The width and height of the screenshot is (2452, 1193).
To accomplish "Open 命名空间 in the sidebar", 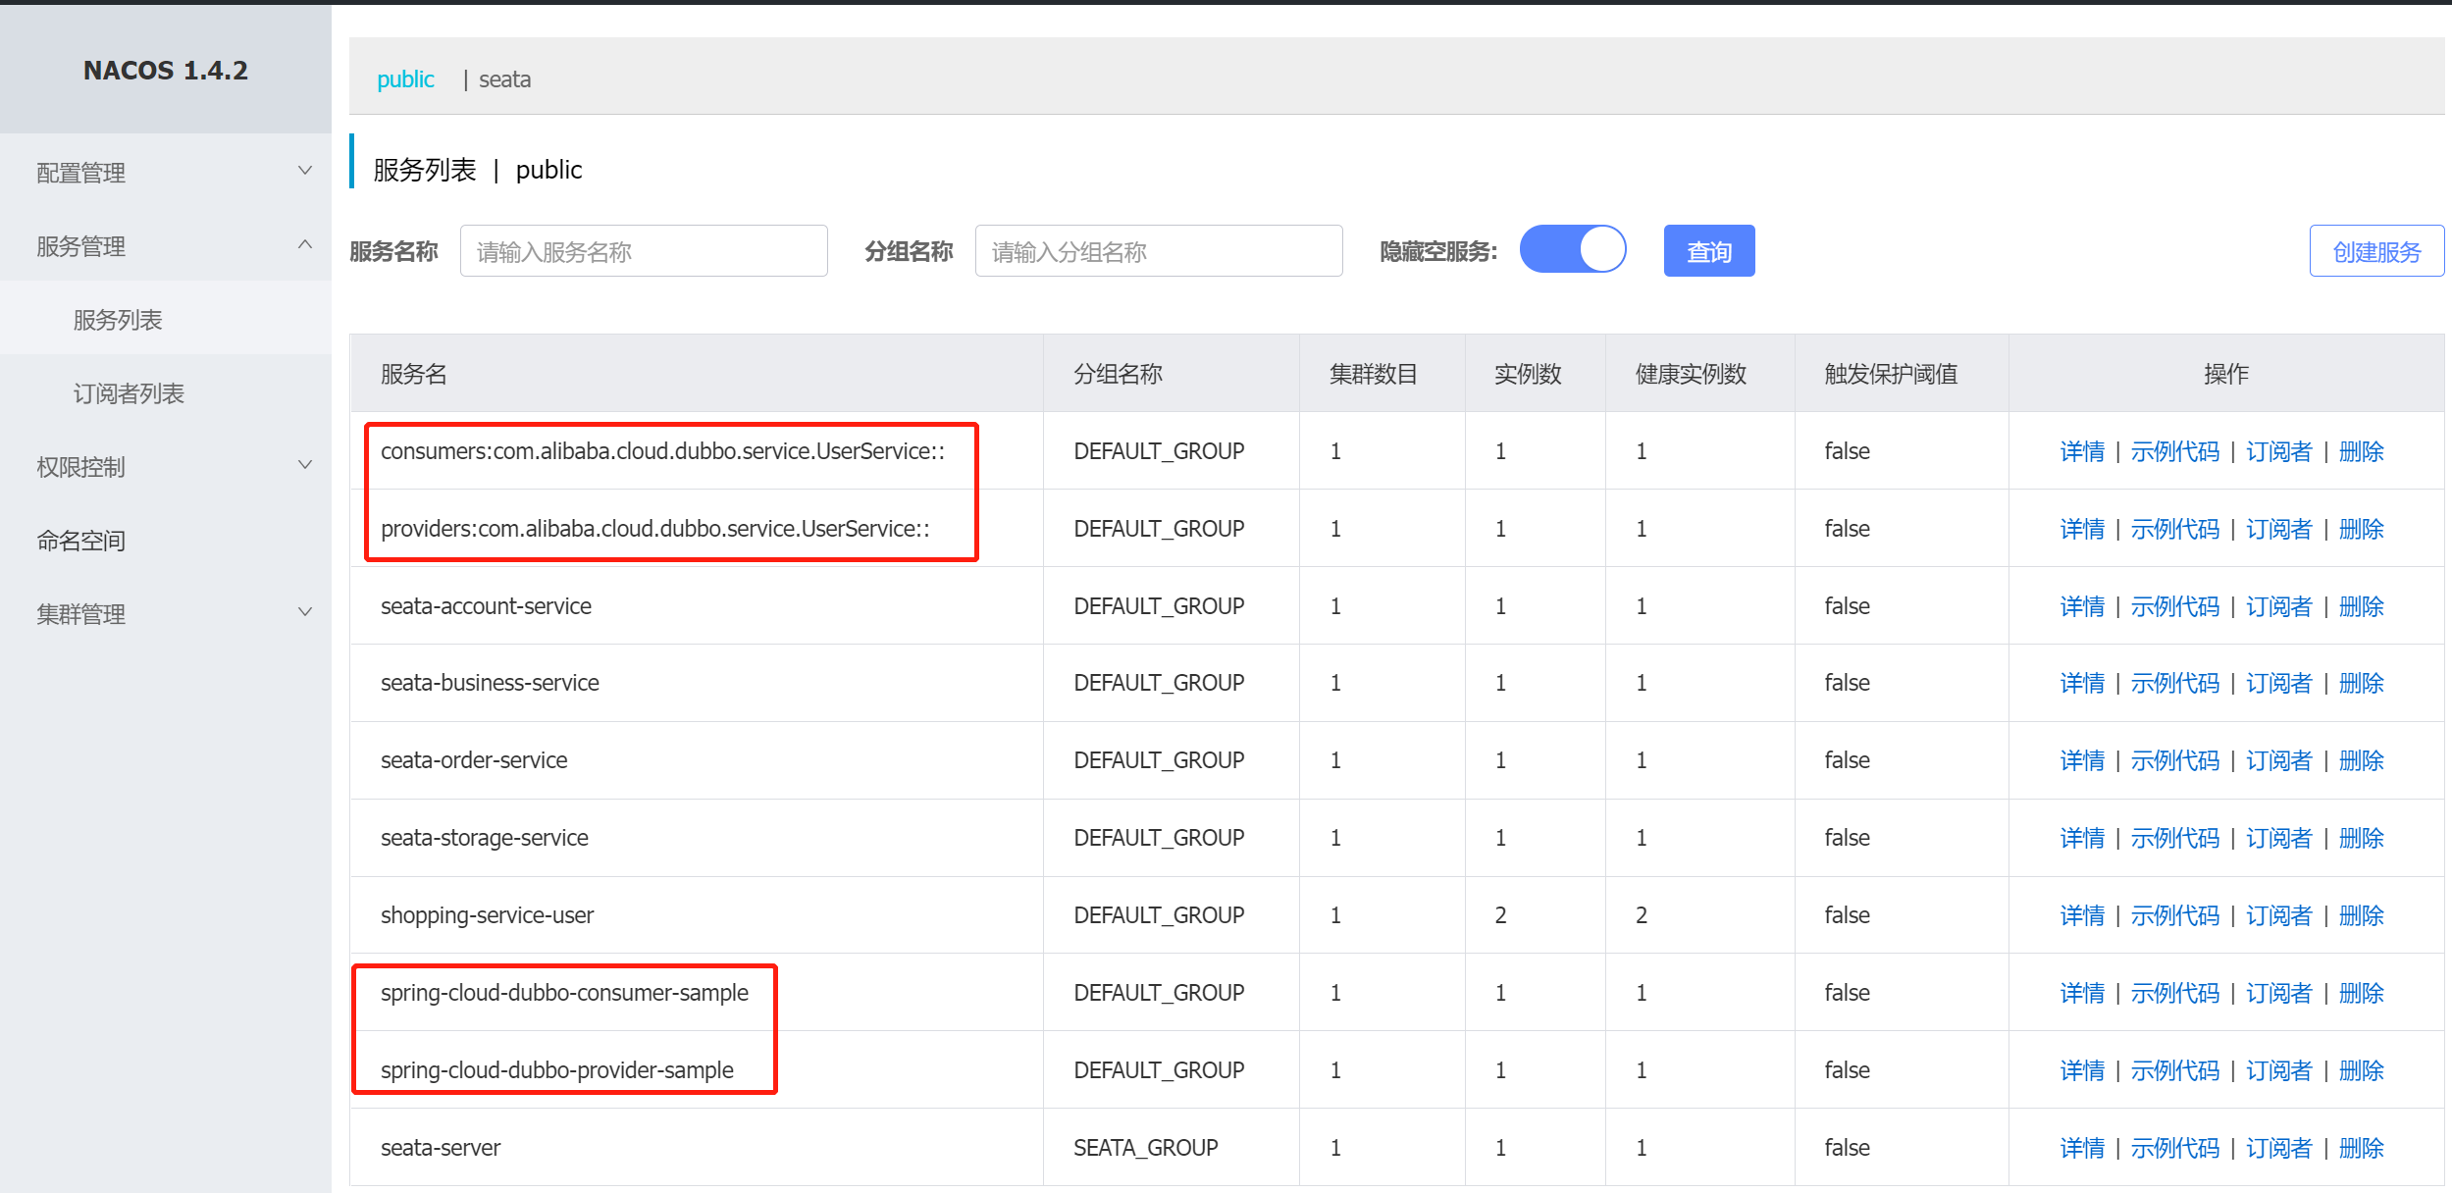I will click(x=81, y=541).
